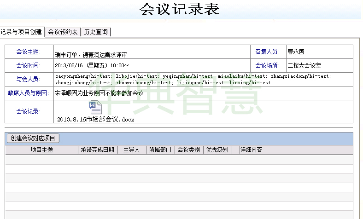Click 主导人 column header
The image size is (363, 219).
[x=131, y=150]
